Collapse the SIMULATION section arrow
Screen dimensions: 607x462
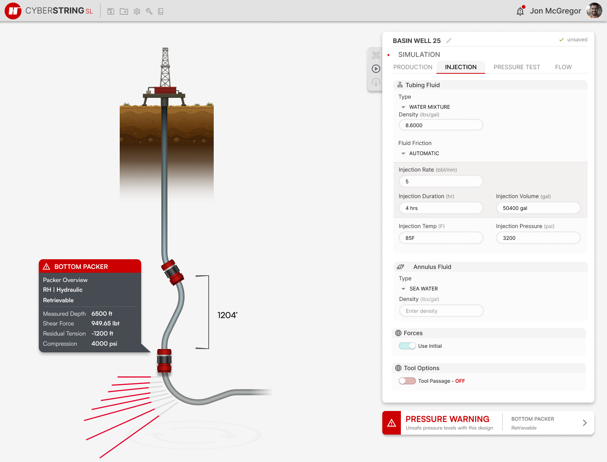[389, 55]
